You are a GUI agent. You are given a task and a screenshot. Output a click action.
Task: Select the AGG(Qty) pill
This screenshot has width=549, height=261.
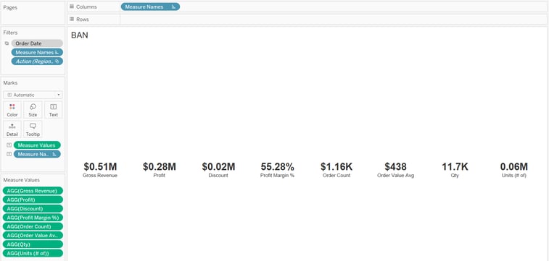click(33, 244)
